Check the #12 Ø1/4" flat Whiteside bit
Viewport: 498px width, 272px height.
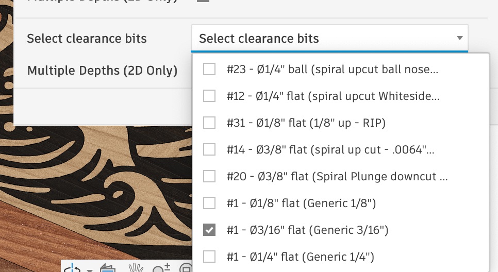(209, 96)
